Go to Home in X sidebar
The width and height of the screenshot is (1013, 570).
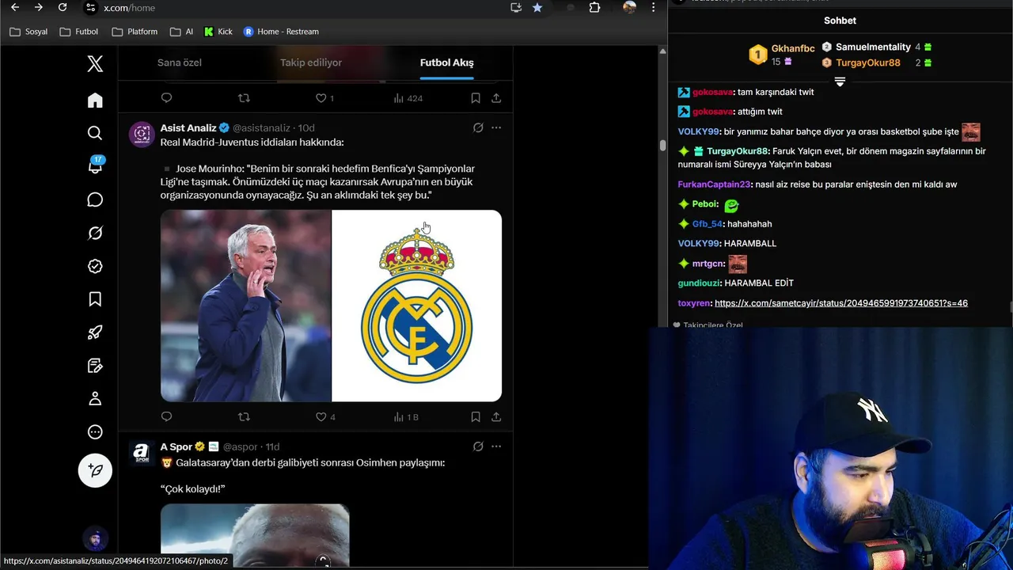pyautogui.click(x=95, y=100)
